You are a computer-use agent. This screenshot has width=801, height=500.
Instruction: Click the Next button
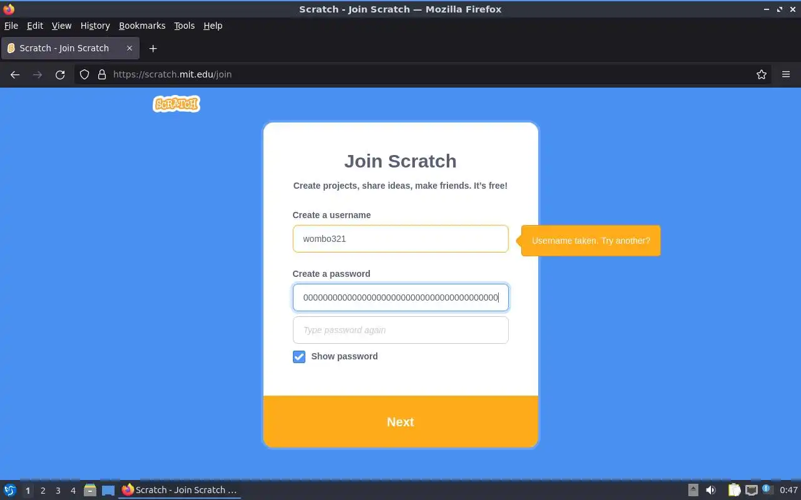[x=400, y=422]
